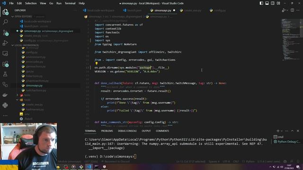Click the terminal taskbar icon
This screenshot has height=170, width=303.
tap(97, 167)
